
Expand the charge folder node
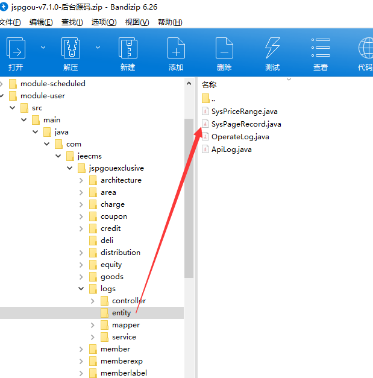pos(81,204)
